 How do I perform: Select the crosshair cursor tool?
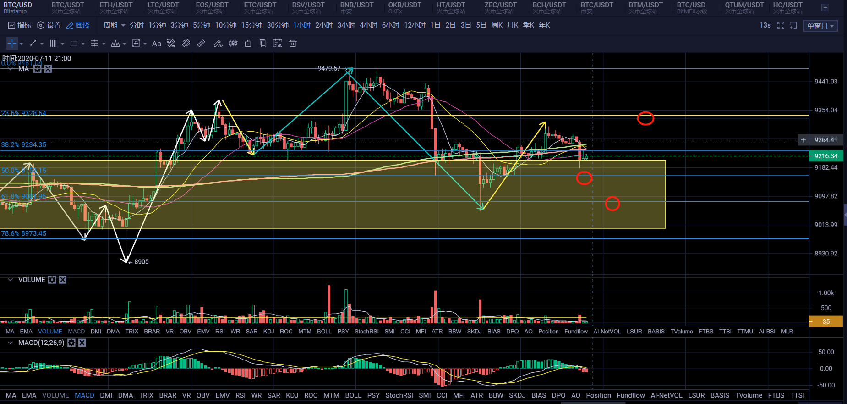click(x=12, y=44)
